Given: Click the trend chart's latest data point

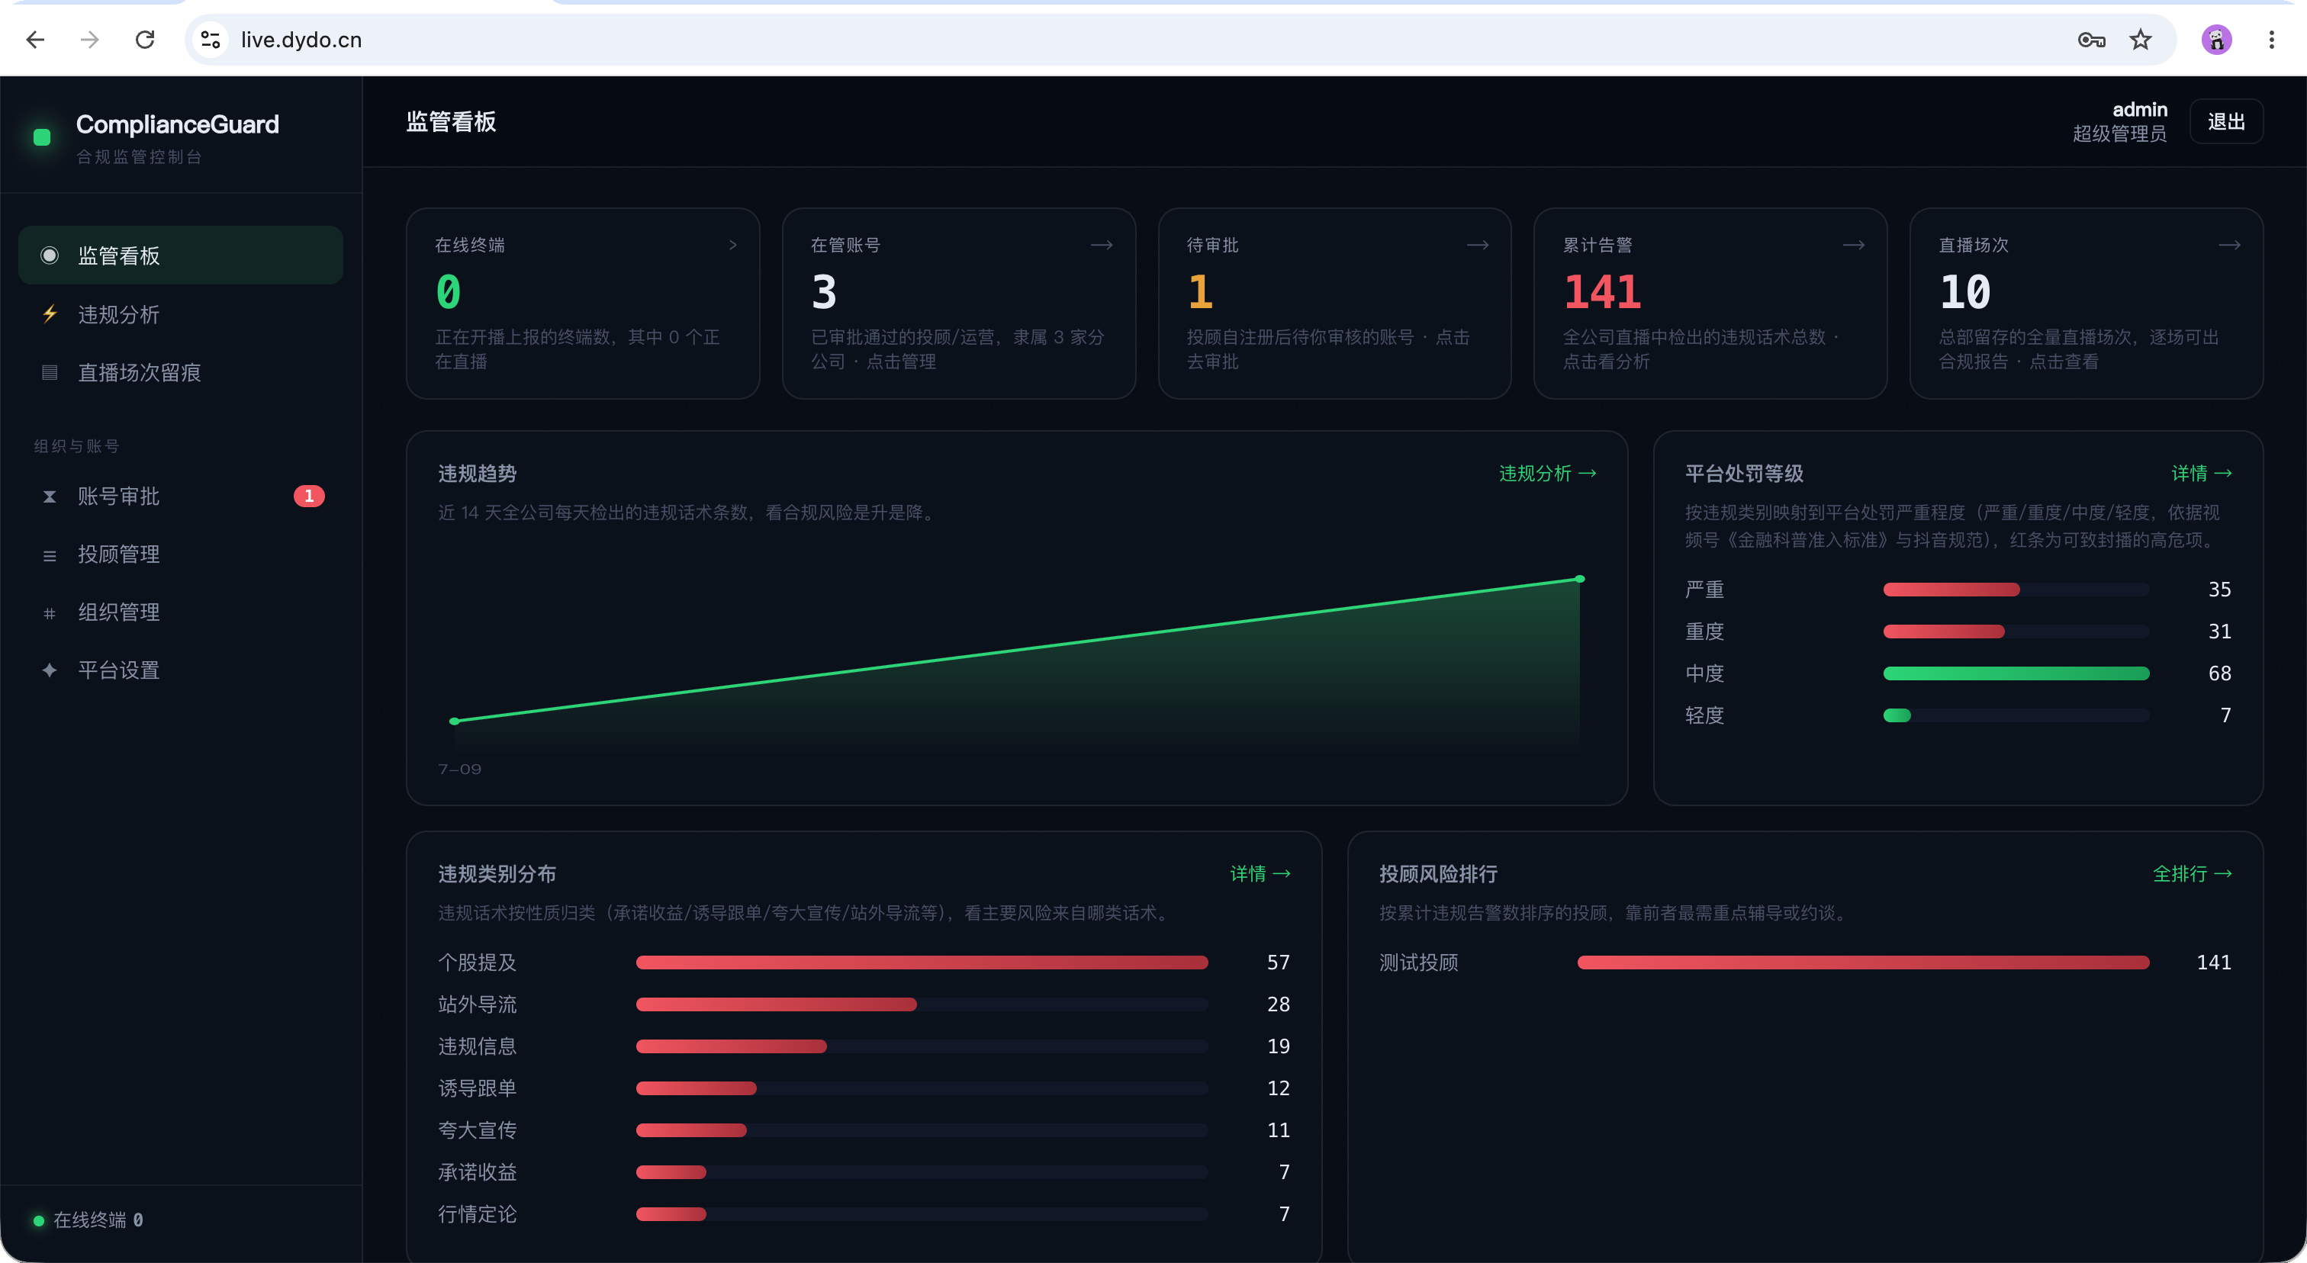Looking at the screenshot, I should 1580,579.
